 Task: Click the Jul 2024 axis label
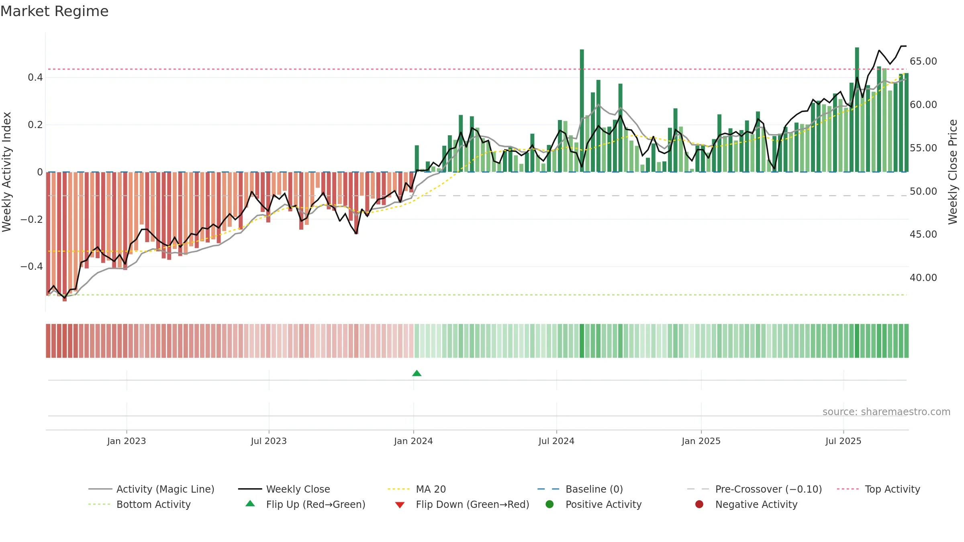[556, 441]
